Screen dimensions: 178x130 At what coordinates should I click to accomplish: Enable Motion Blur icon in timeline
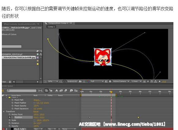[66, 90]
